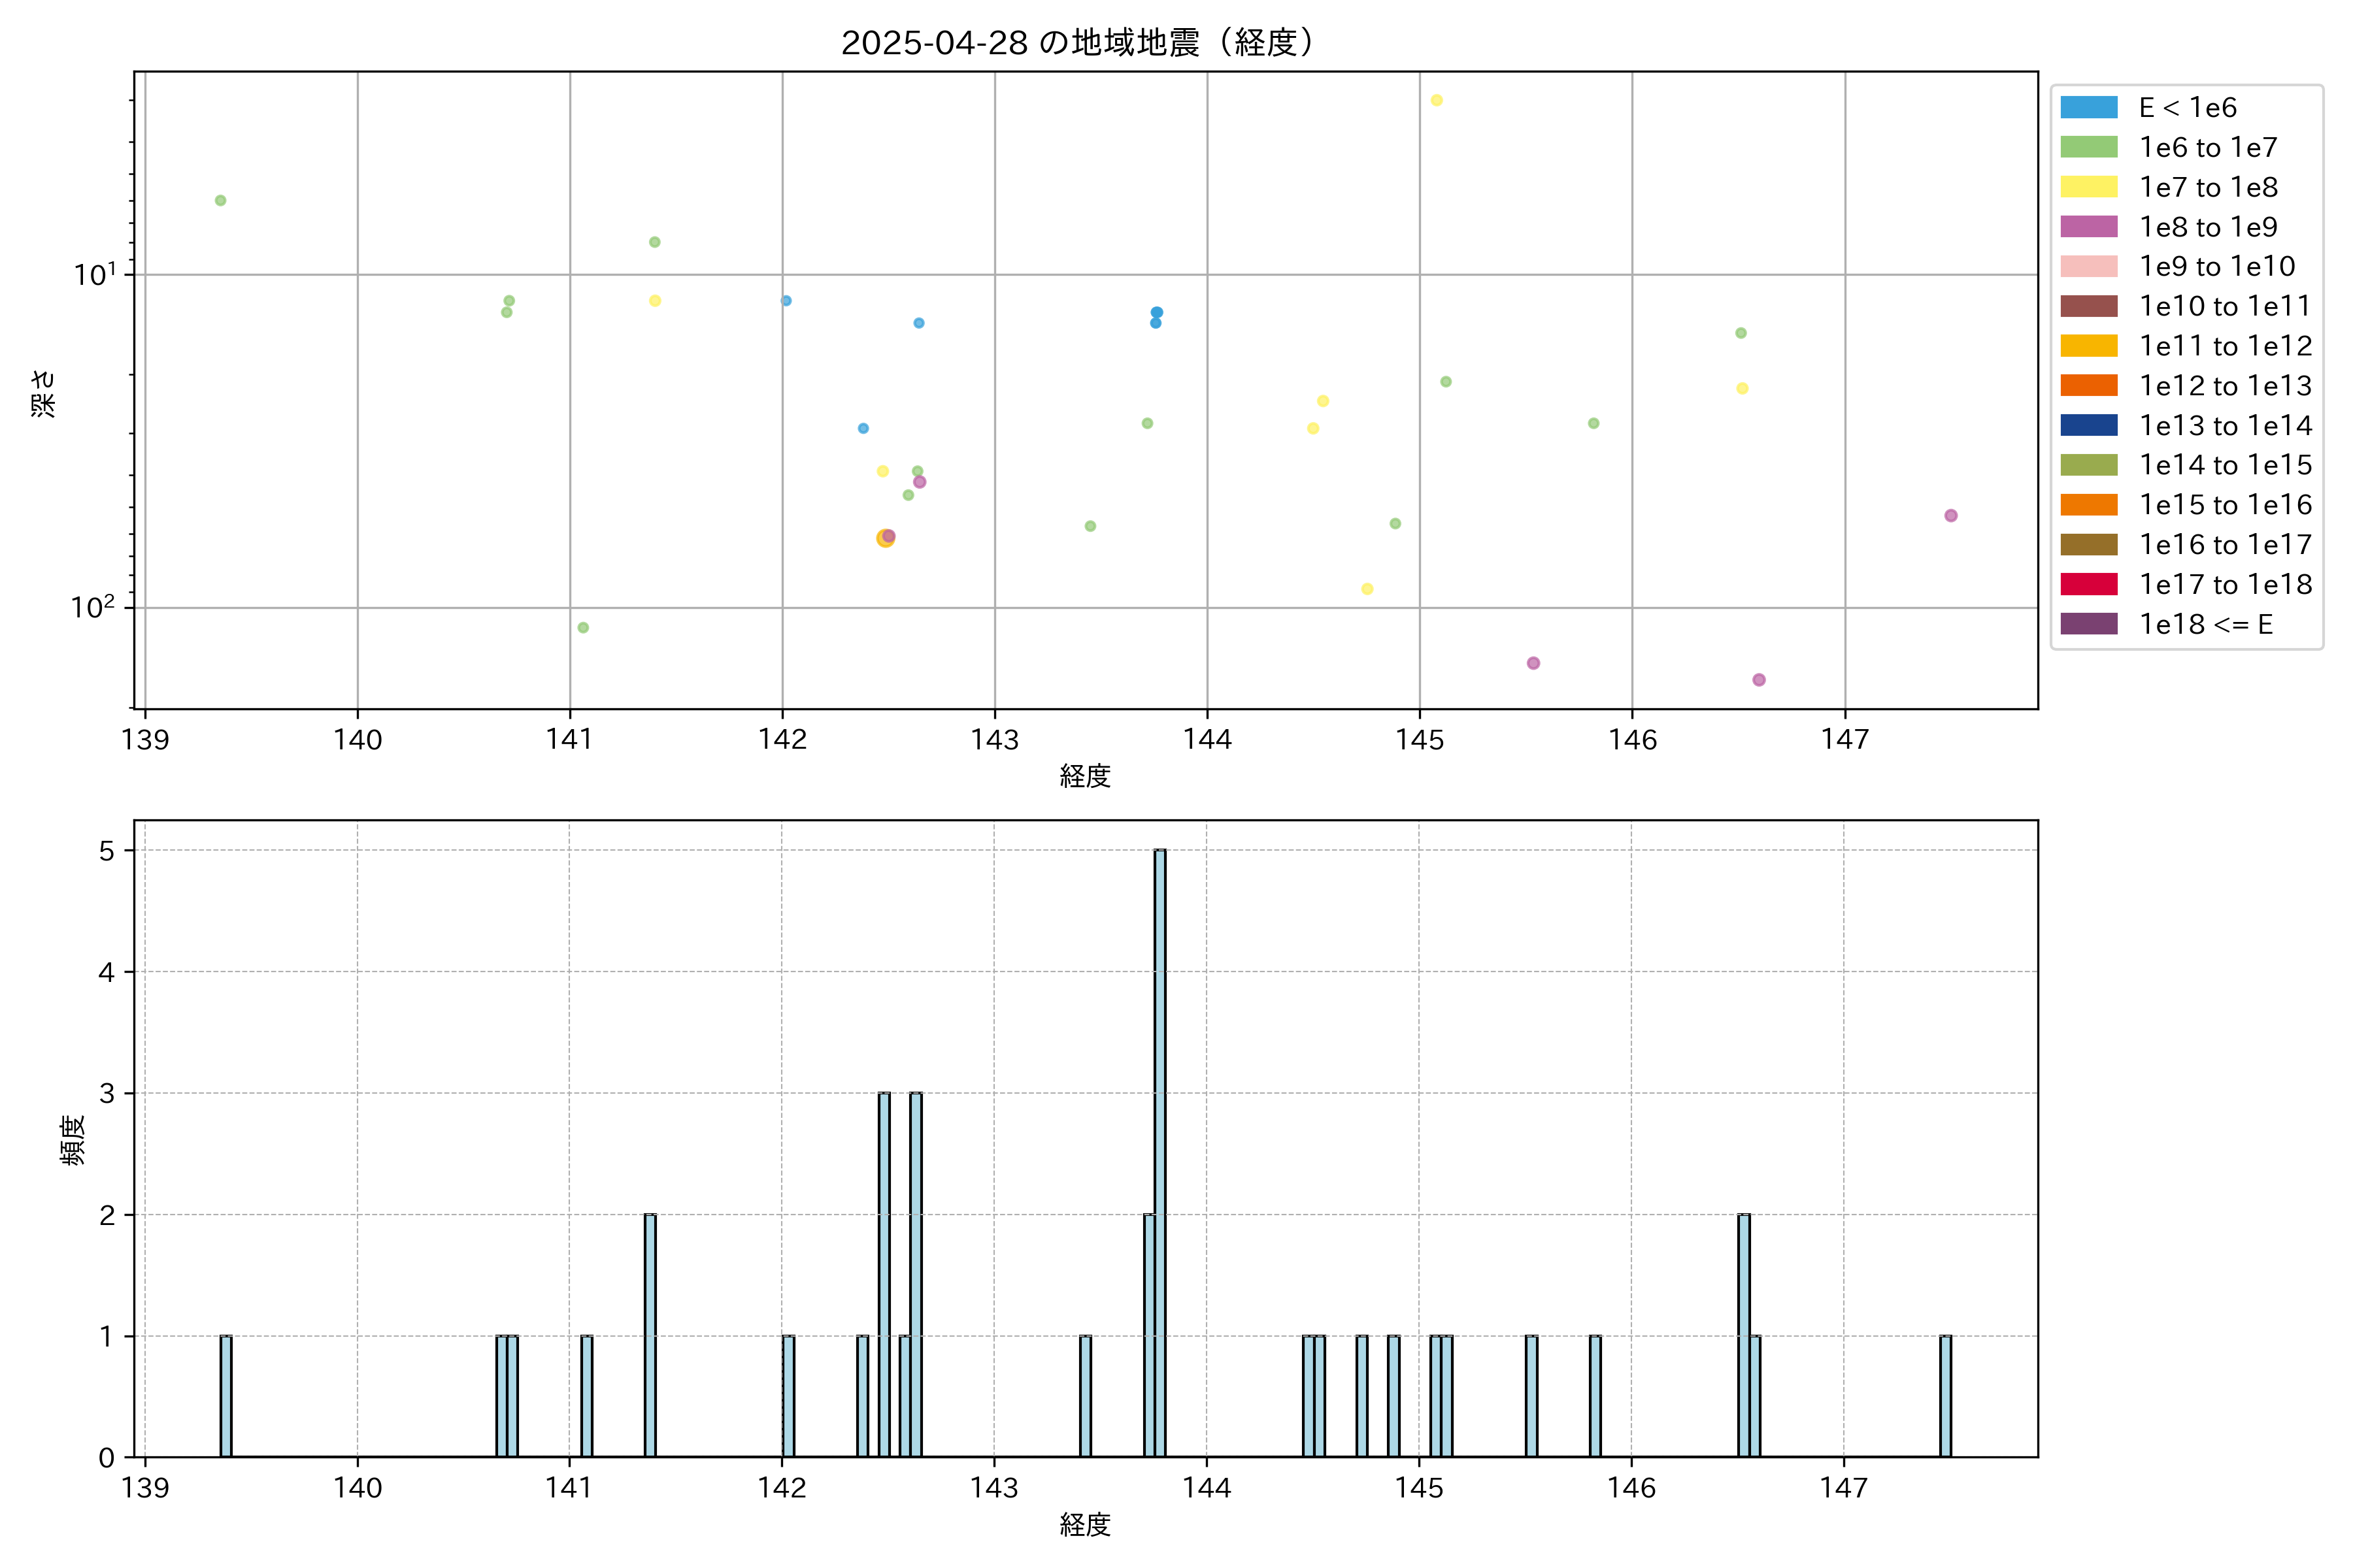Click the yellow point at top near 145
Viewport: 2353px width, 1568px height.
(1437, 100)
